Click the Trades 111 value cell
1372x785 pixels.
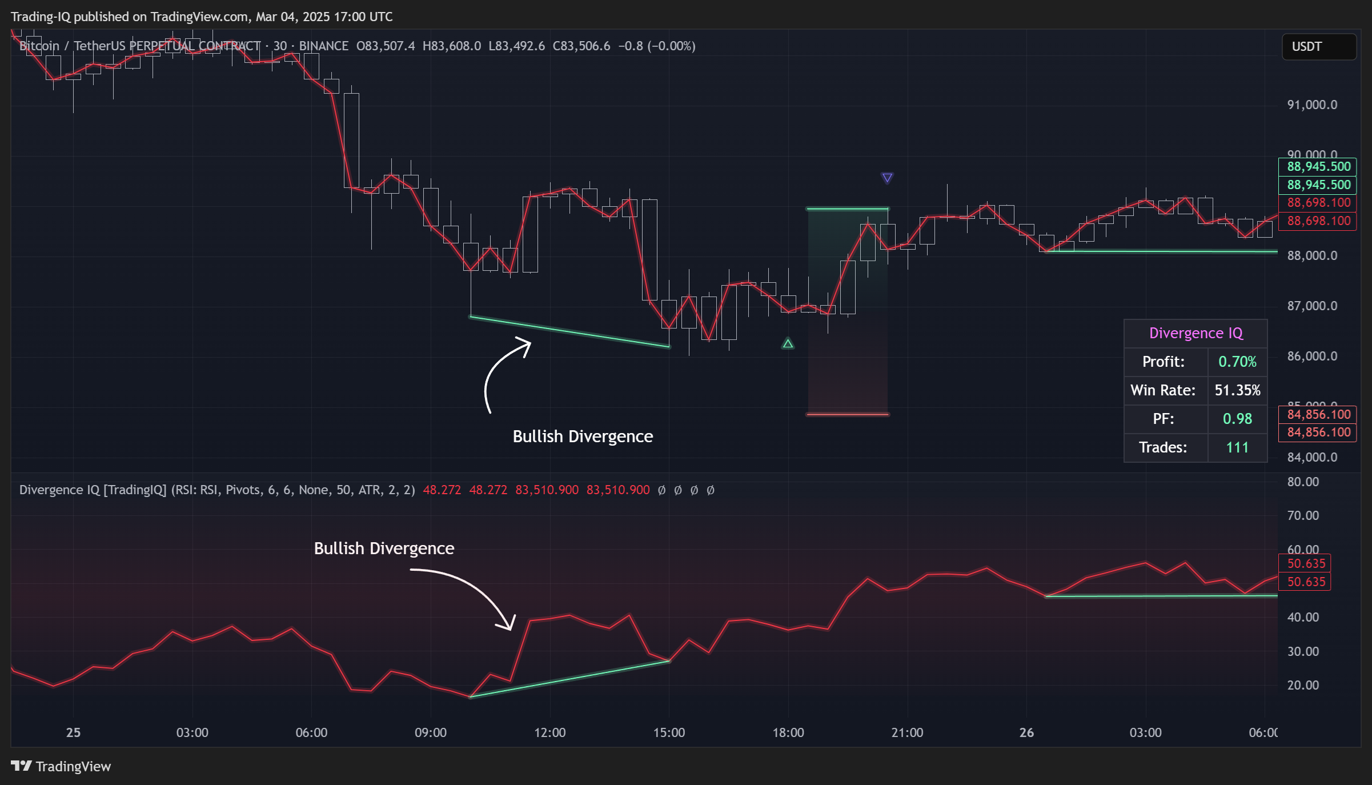coord(1237,447)
